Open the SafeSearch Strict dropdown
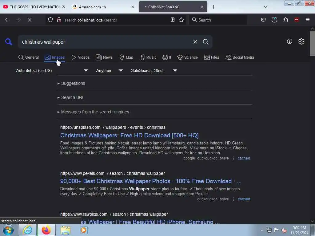Viewport: 315px width, 236px height. coord(154,70)
